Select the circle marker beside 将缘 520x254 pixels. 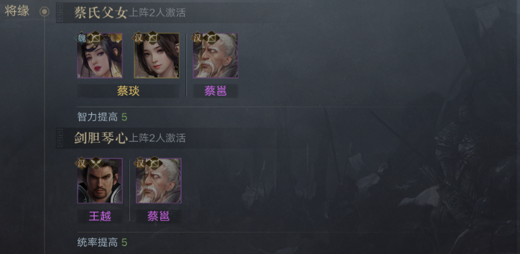44,12
